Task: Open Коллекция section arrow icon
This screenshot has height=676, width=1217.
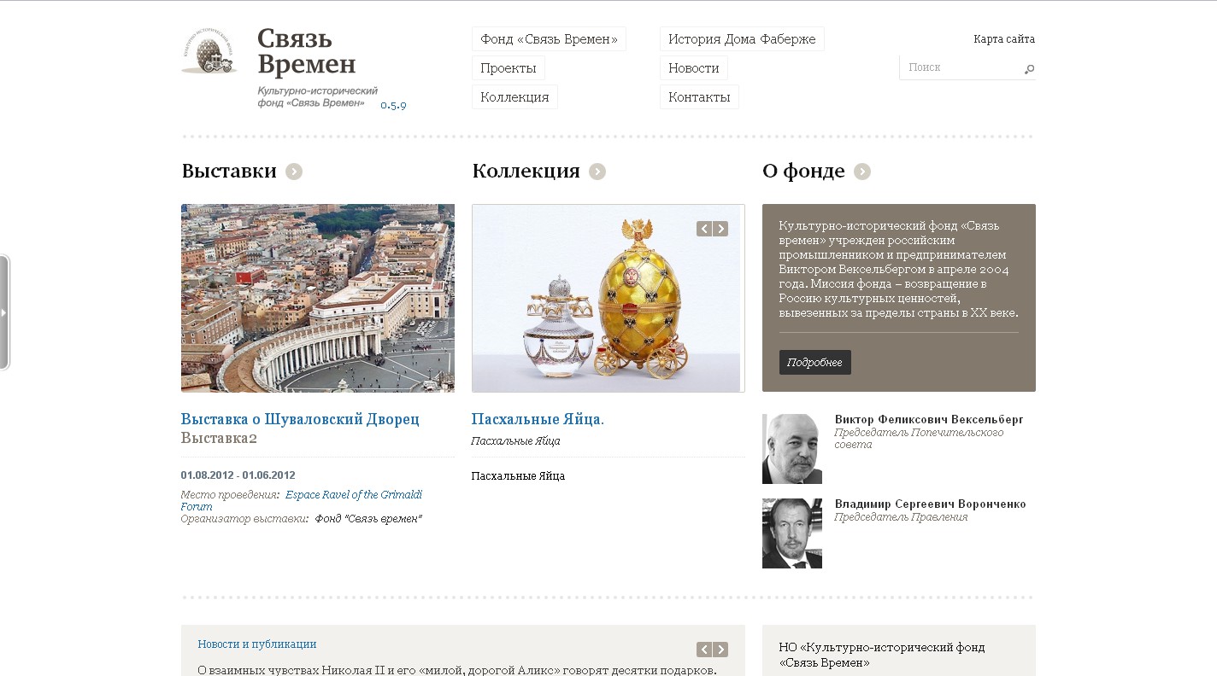Action: 597,172
